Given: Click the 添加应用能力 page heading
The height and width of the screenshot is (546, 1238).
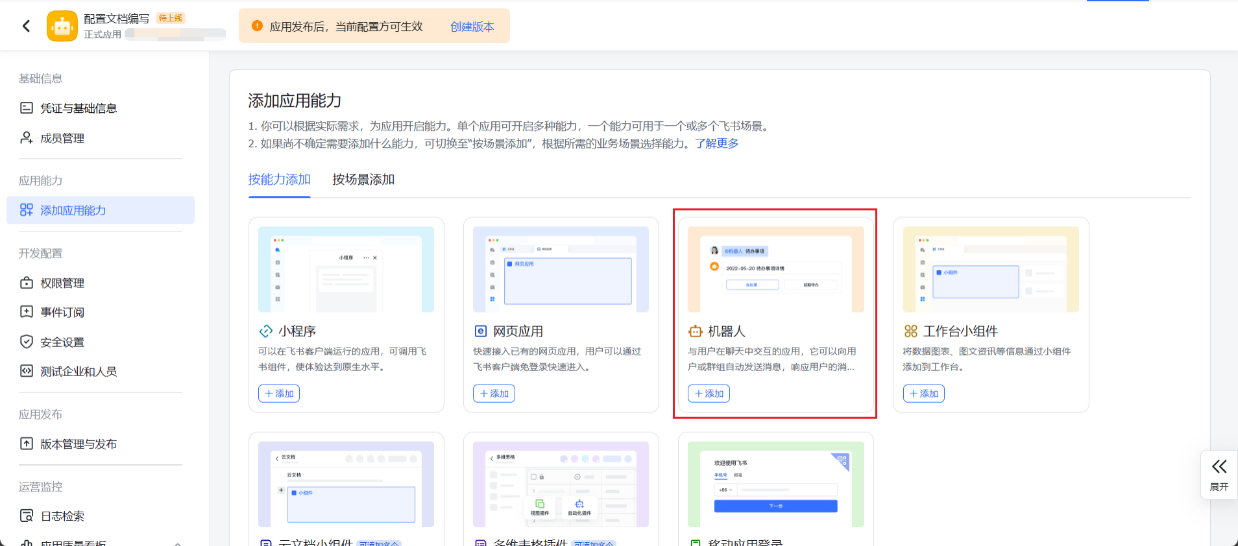Looking at the screenshot, I should (x=295, y=101).
